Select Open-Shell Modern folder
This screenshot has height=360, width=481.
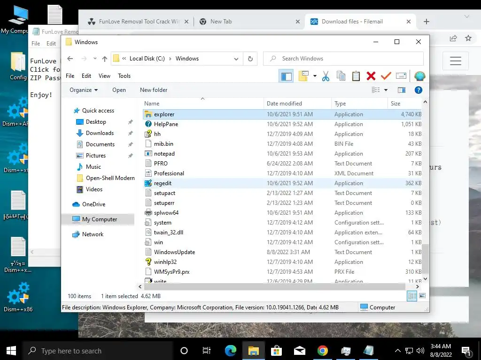coord(110,178)
